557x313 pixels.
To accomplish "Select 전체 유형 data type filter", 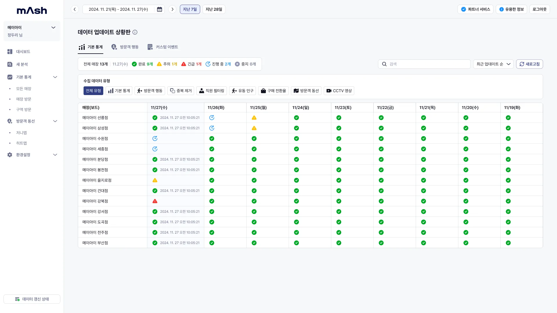I will pyautogui.click(x=93, y=91).
